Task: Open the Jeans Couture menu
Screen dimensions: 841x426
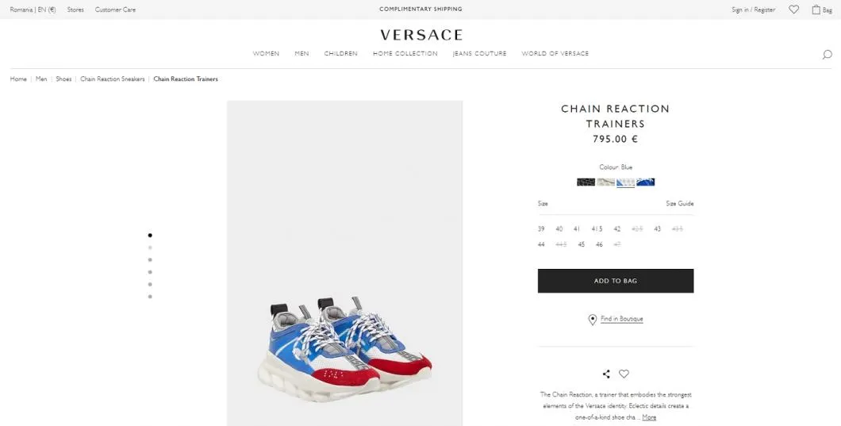Action: tap(479, 54)
